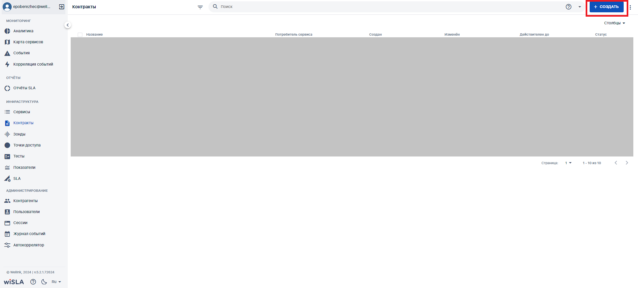Click the Изменён column header
The width and height of the screenshot is (638, 288).
pyautogui.click(x=452, y=34)
